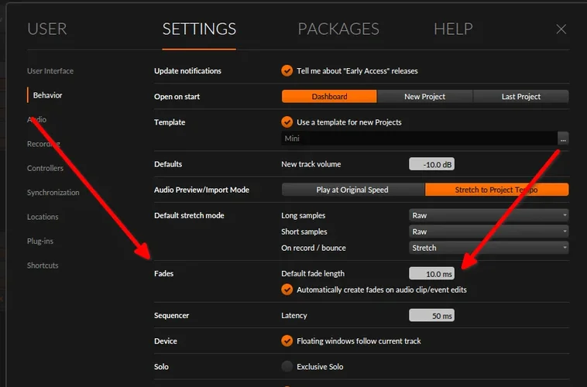Open the Long samples stretch mode dropdown

pyautogui.click(x=489, y=215)
